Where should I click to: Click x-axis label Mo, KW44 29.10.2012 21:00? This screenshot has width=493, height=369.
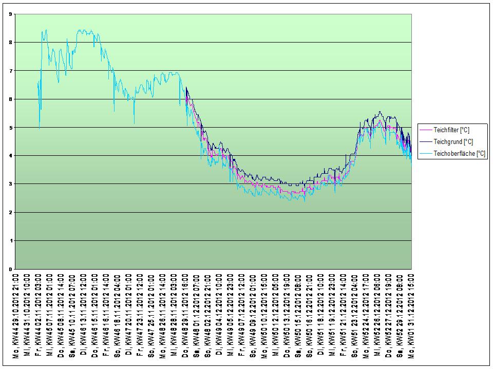click(x=17, y=315)
